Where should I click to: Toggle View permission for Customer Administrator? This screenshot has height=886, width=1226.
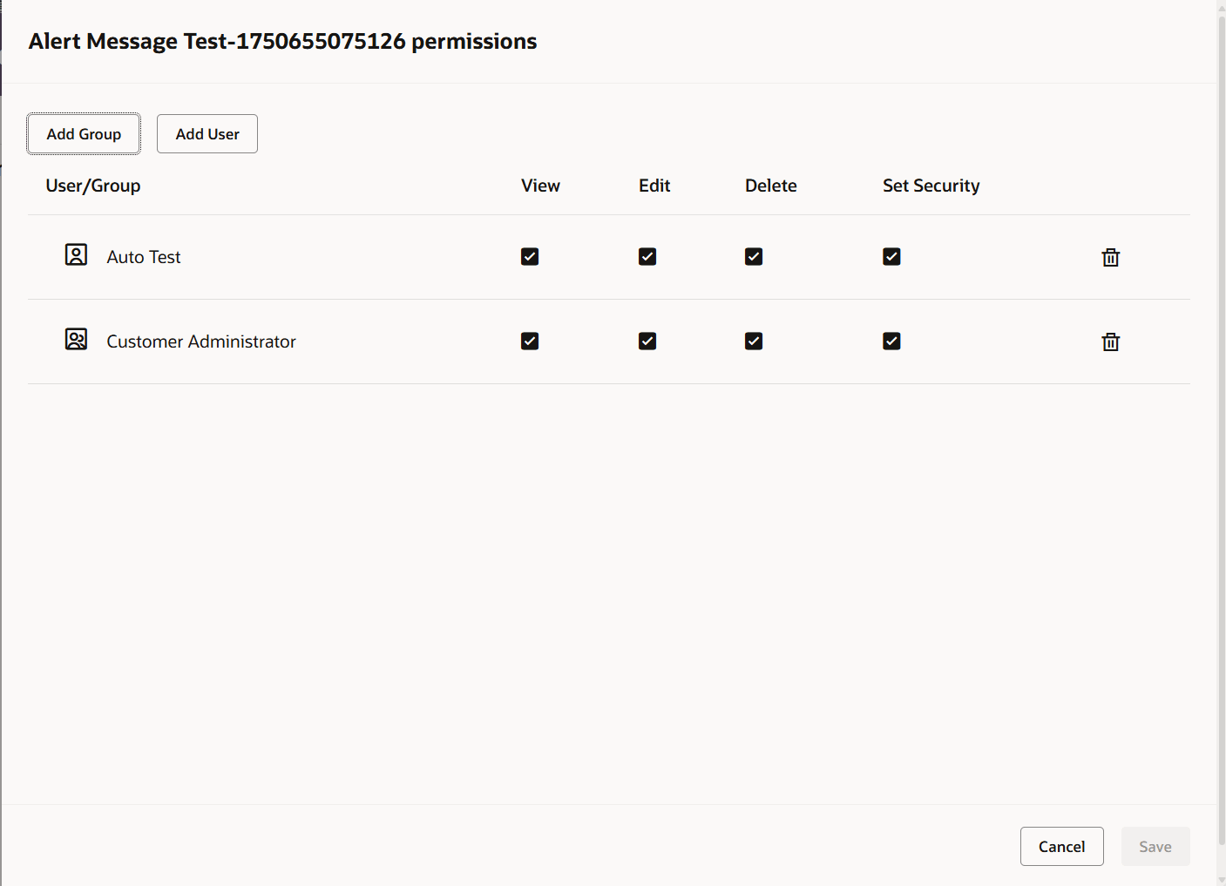(530, 341)
